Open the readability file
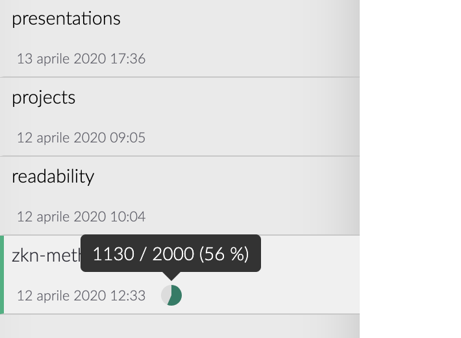461x338 pixels. click(53, 177)
